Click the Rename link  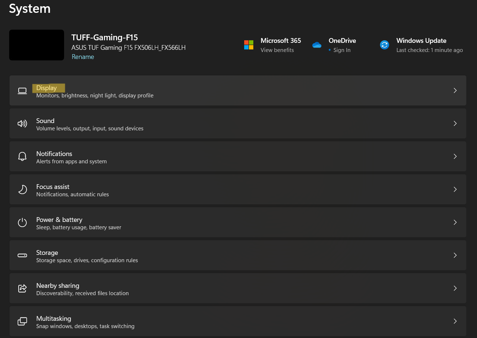pyautogui.click(x=83, y=57)
